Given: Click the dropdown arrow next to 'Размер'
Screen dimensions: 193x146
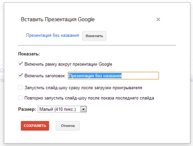Looking at the screenshot, I should [84, 109].
